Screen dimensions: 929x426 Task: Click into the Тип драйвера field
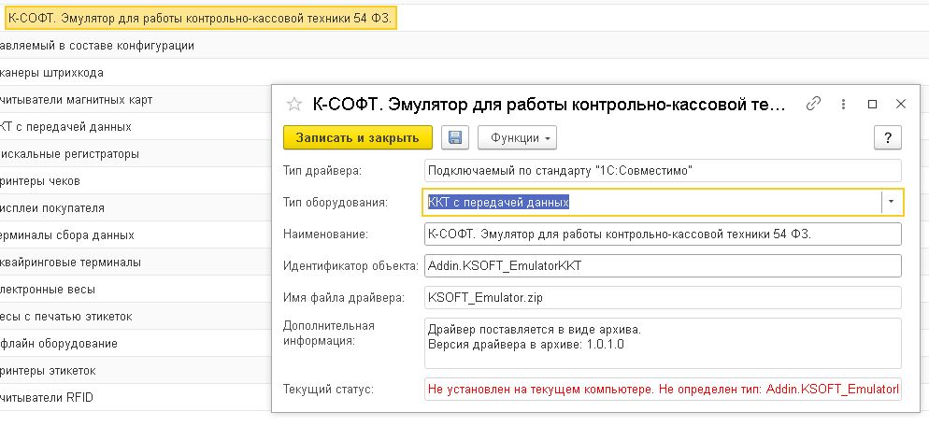point(663,171)
